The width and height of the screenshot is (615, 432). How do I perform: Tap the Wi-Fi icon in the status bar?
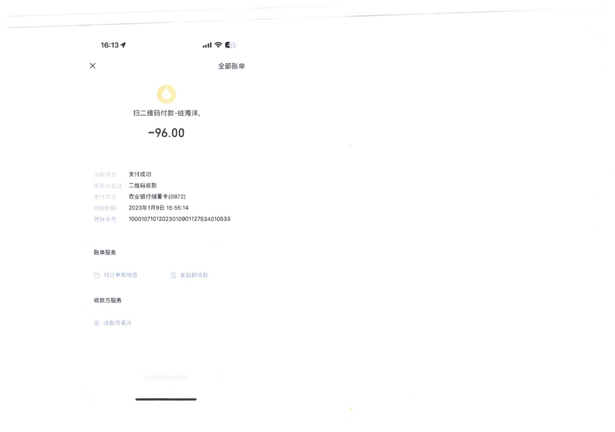pyautogui.click(x=218, y=45)
